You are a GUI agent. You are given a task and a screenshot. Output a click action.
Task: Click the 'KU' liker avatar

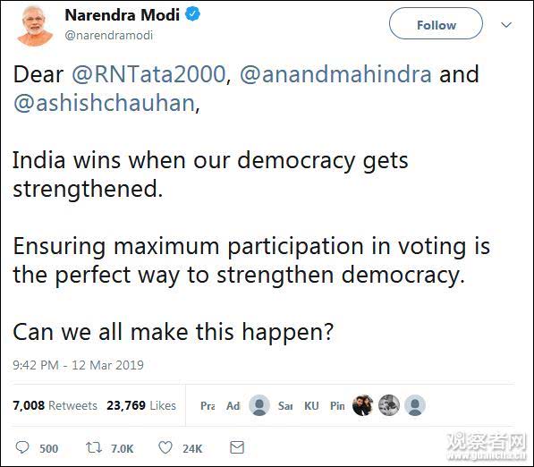311,405
